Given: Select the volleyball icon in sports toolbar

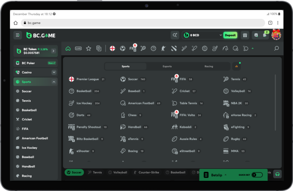Looking at the screenshot, I should (205, 49).
